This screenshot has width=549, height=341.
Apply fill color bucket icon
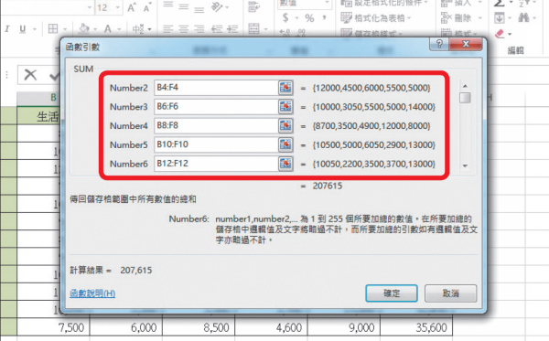[84, 28]
